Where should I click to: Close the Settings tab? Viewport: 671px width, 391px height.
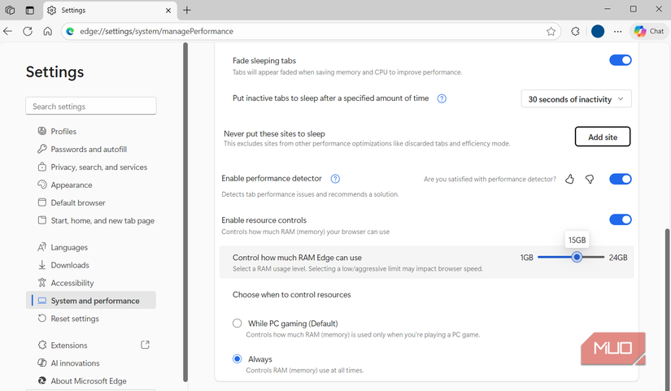click(168, 11)
